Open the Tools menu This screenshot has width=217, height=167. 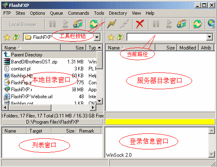[99, 13]
